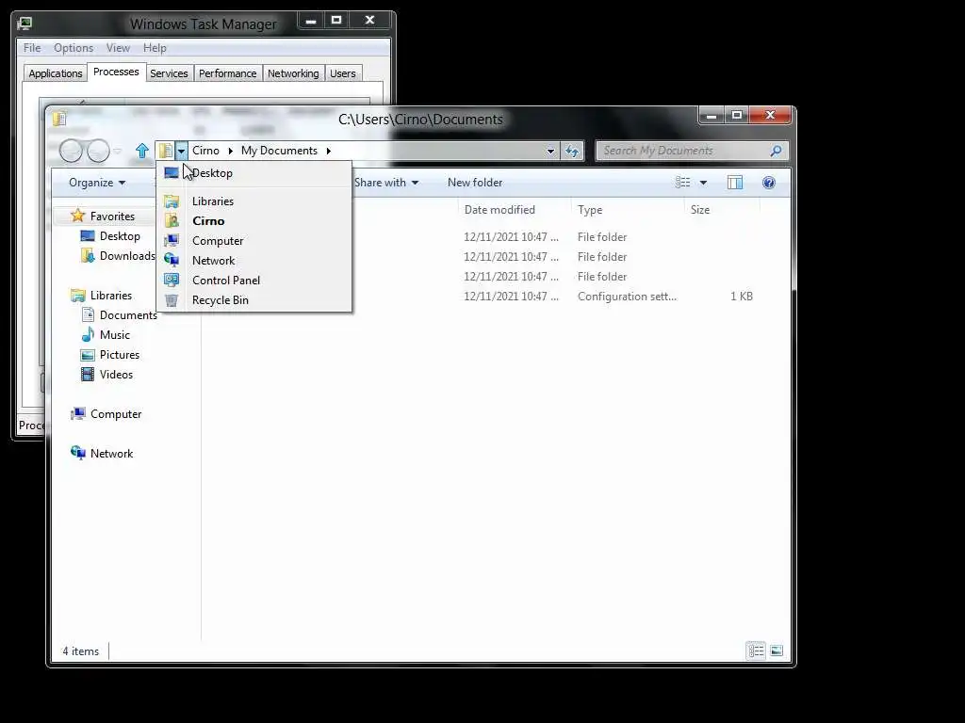
Task: Click the large icons view in status bar
Action: [x=777, y=651]
